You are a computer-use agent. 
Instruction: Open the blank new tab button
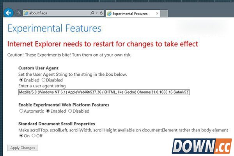[x=165, y=13]
